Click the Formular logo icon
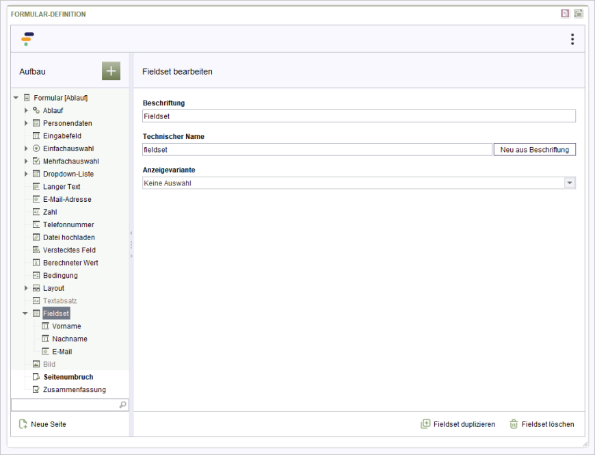The image size is (595, 455). [x=27, y=39]
